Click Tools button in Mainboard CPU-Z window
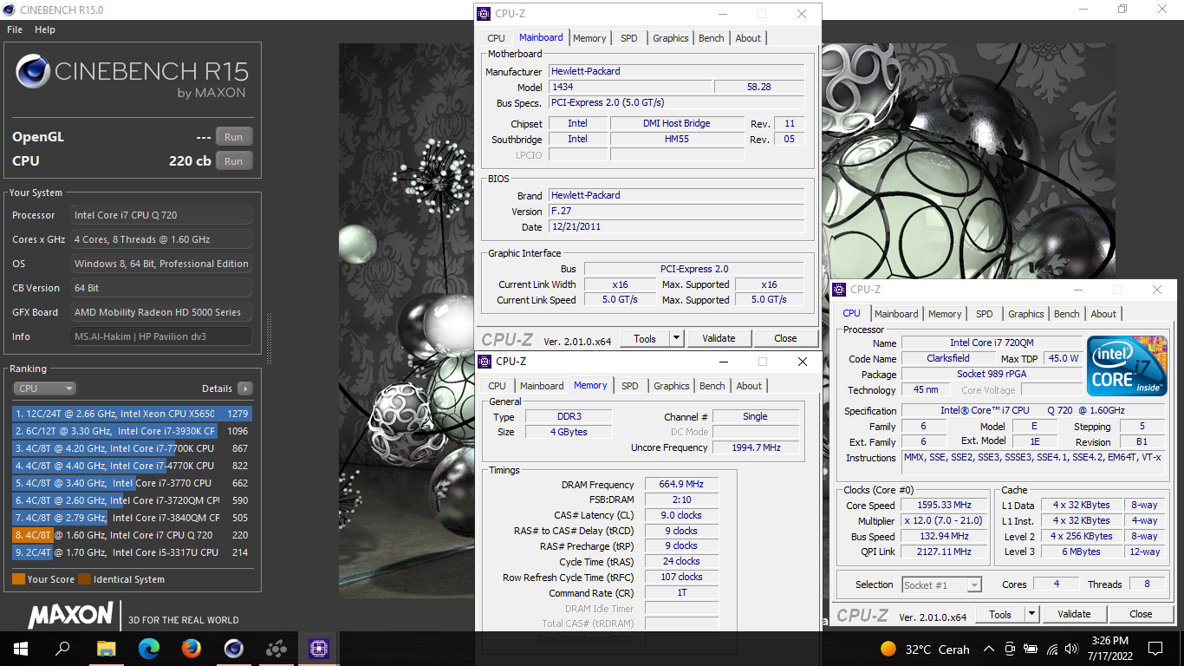Viewport: 1184px width, 666px height. [x=645, y=338]
